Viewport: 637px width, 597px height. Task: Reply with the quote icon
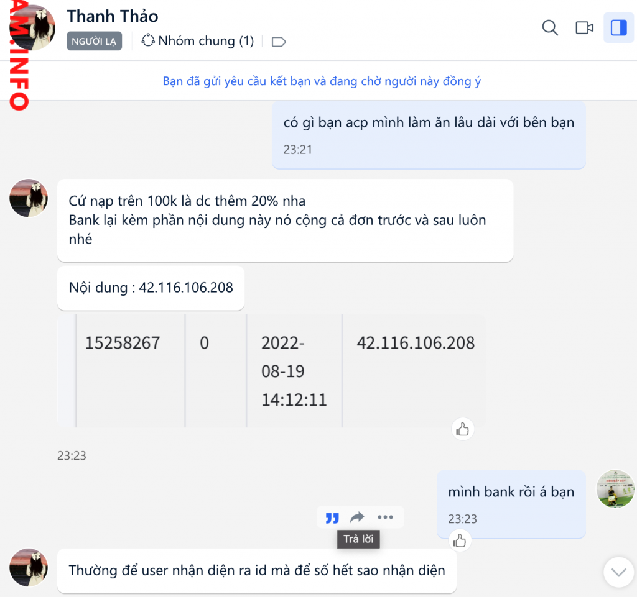coord(332,517)
